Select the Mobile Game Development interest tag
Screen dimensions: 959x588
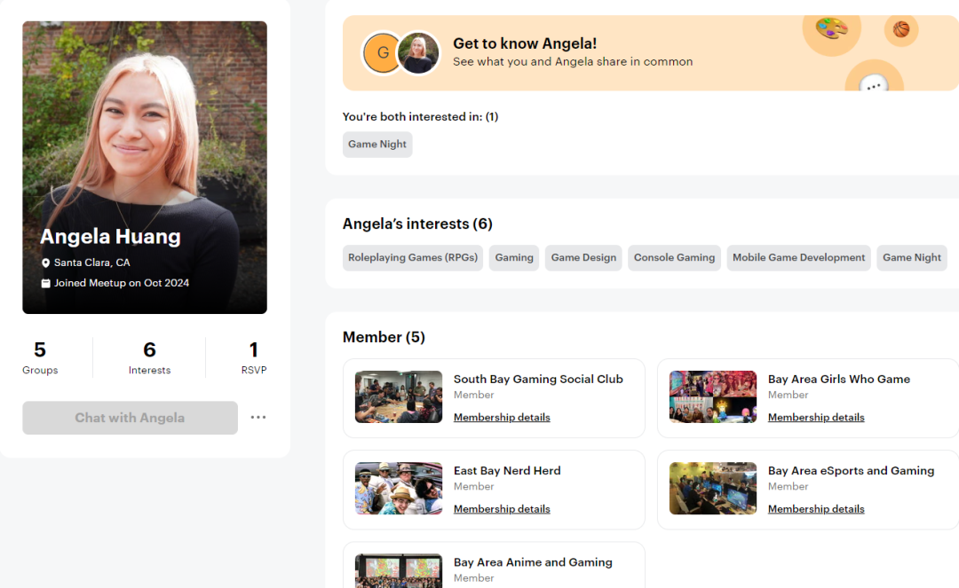click(x=798, y=258)
